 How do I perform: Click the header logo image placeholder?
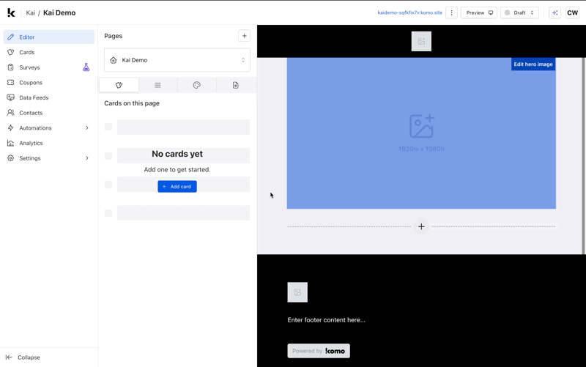tap(421, 41)
